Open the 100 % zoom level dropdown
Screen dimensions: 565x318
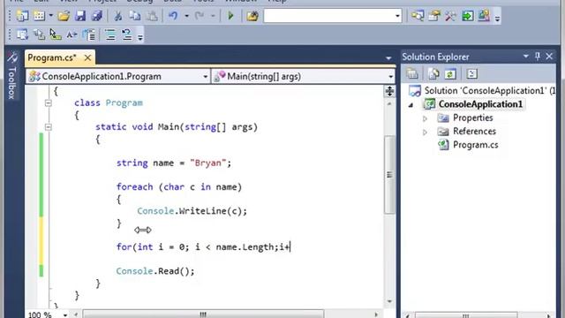(x=65, y=314)
